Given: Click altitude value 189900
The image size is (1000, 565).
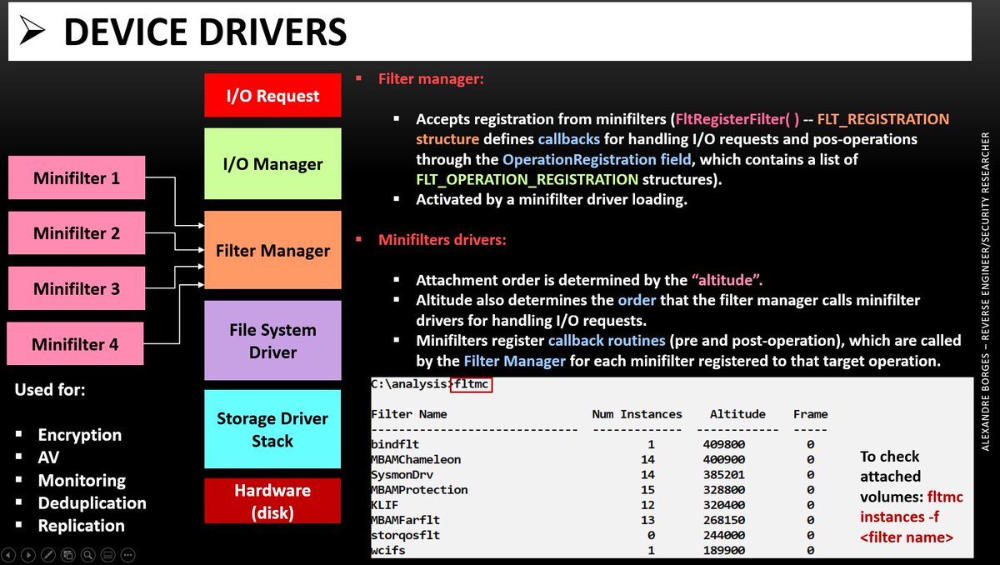Looking at the screenshot, I should click(723, 551).
